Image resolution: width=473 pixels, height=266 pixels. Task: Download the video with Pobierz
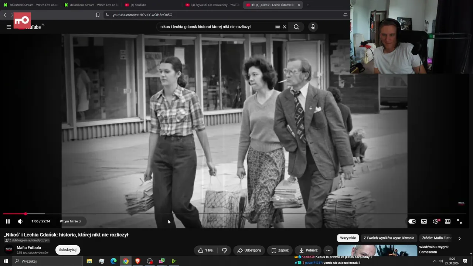pos(308,250)
